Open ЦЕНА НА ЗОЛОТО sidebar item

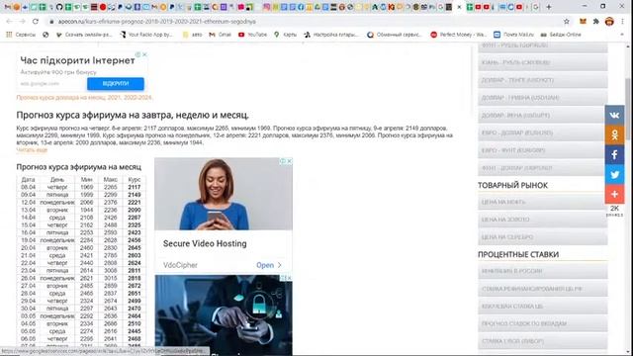[x=543, y=220]
